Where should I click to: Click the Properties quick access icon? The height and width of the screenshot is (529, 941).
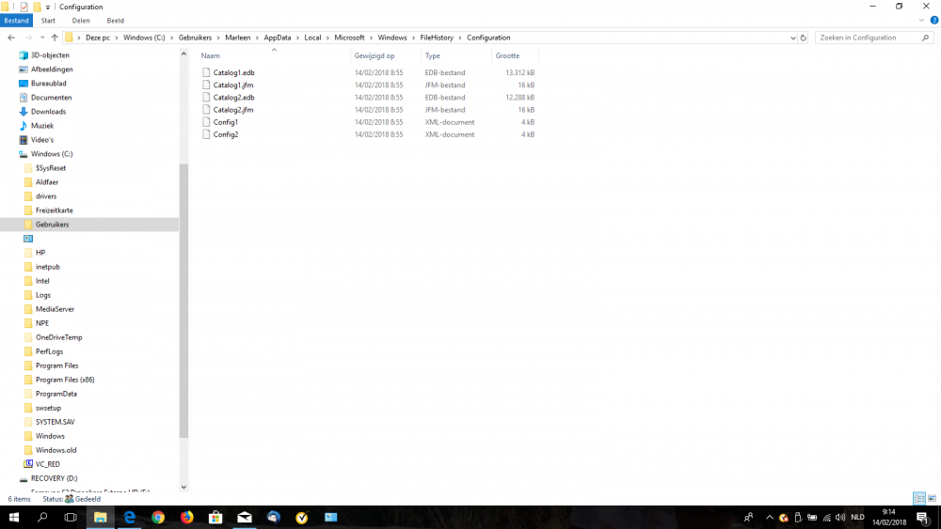(24, 7)
